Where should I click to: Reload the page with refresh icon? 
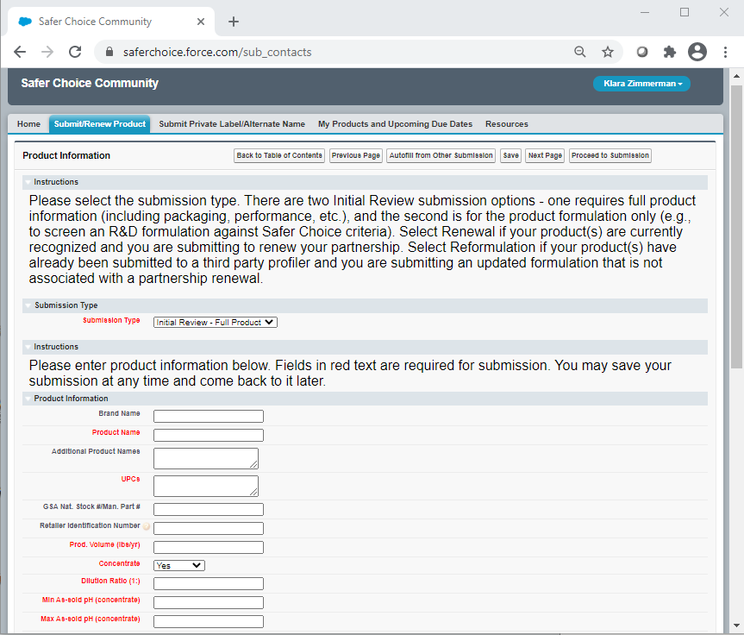coord(75,52)
